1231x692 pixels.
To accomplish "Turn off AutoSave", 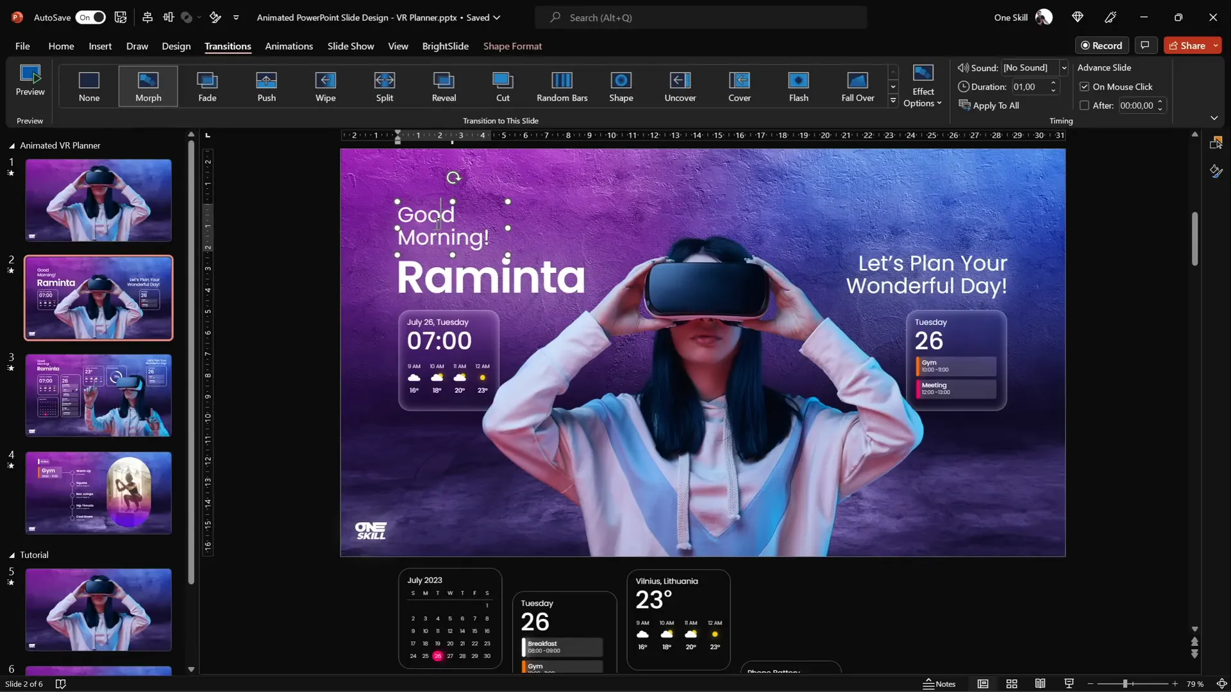I will [90, 17].
